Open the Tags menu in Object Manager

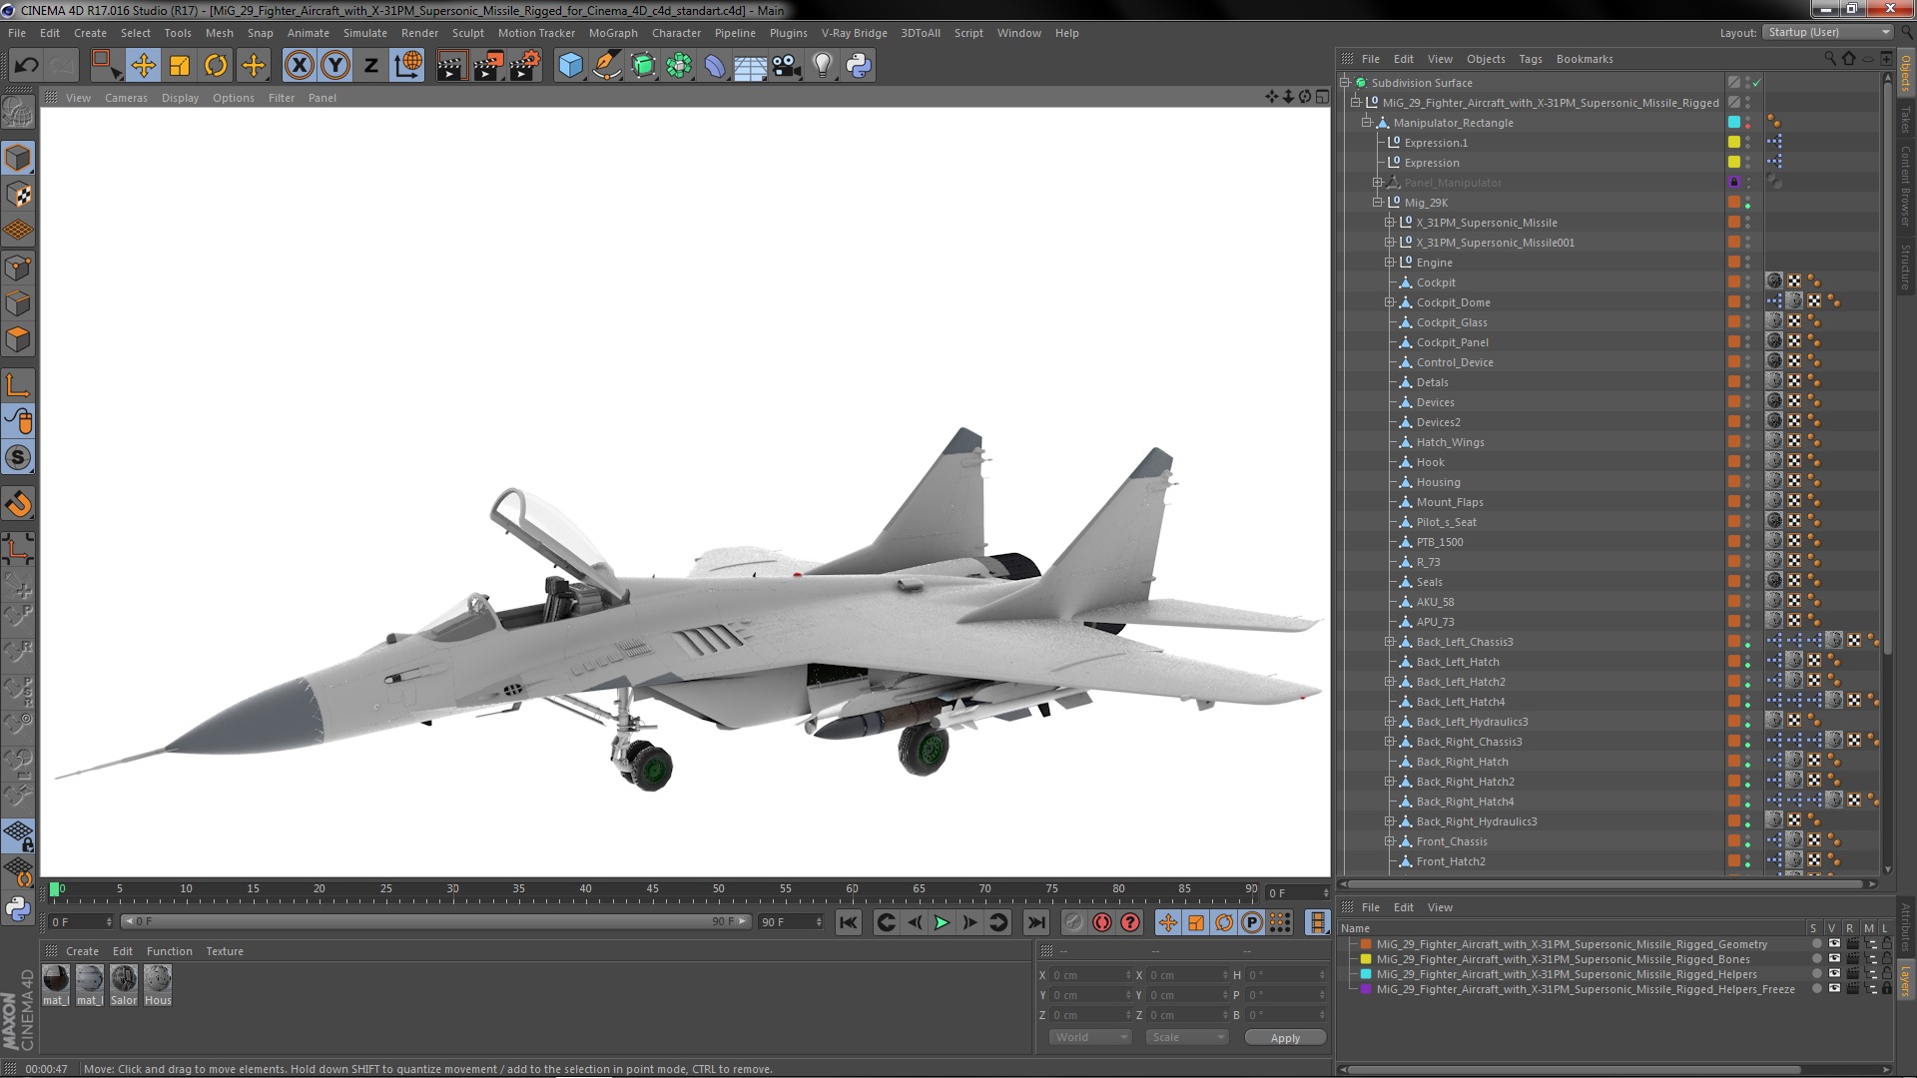tap(1531, 59)
